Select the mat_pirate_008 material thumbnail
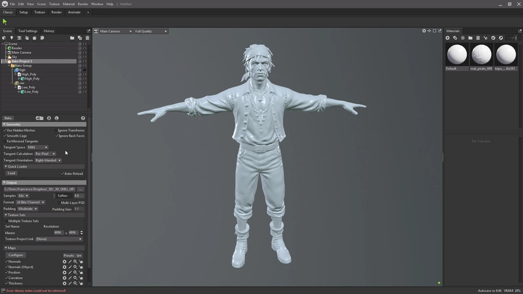The height and width of the screenshot is (294, 523). point(481,57)
